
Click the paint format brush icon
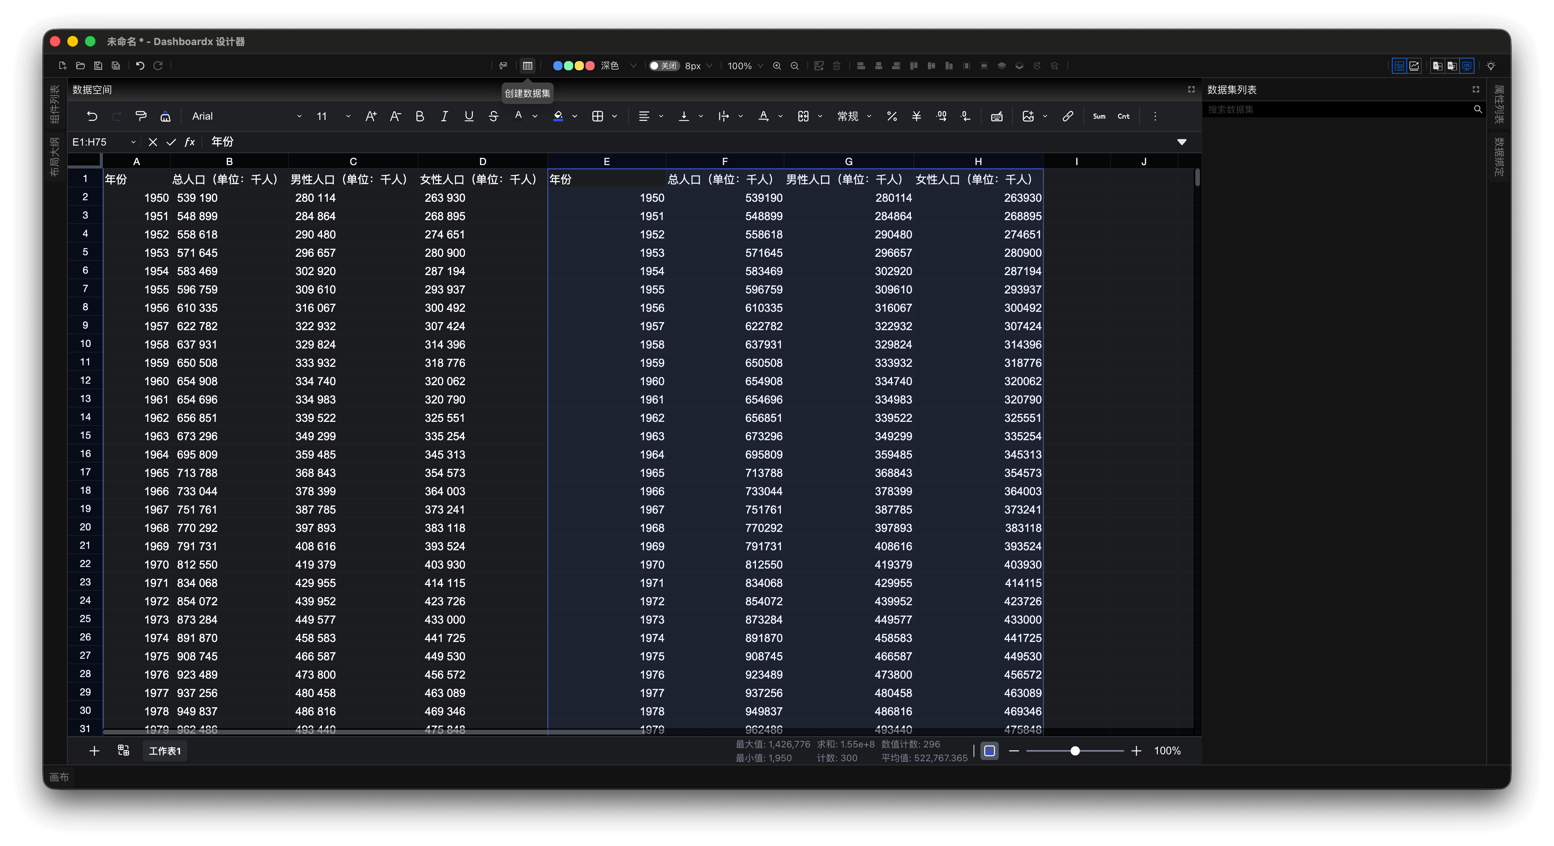(141, 117)
